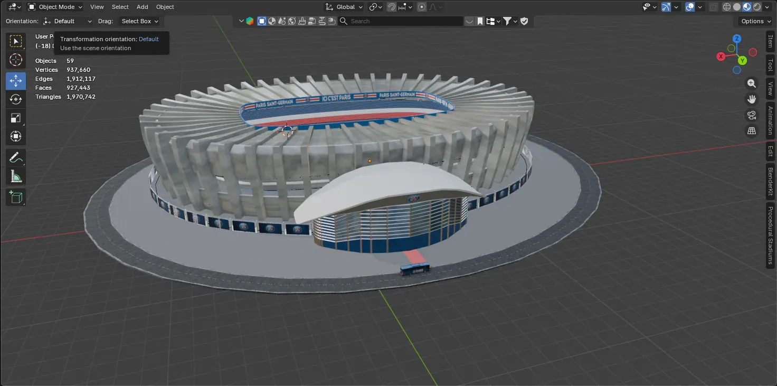
Task: Open the Tool sidebar tab
Action: click(x=771, y=66)
